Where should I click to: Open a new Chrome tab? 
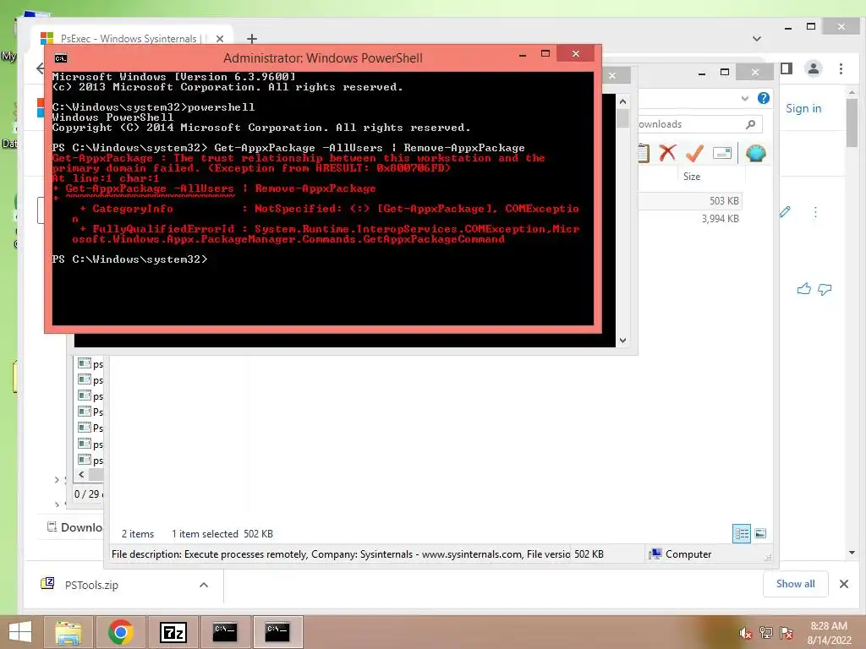coord(252,39)
